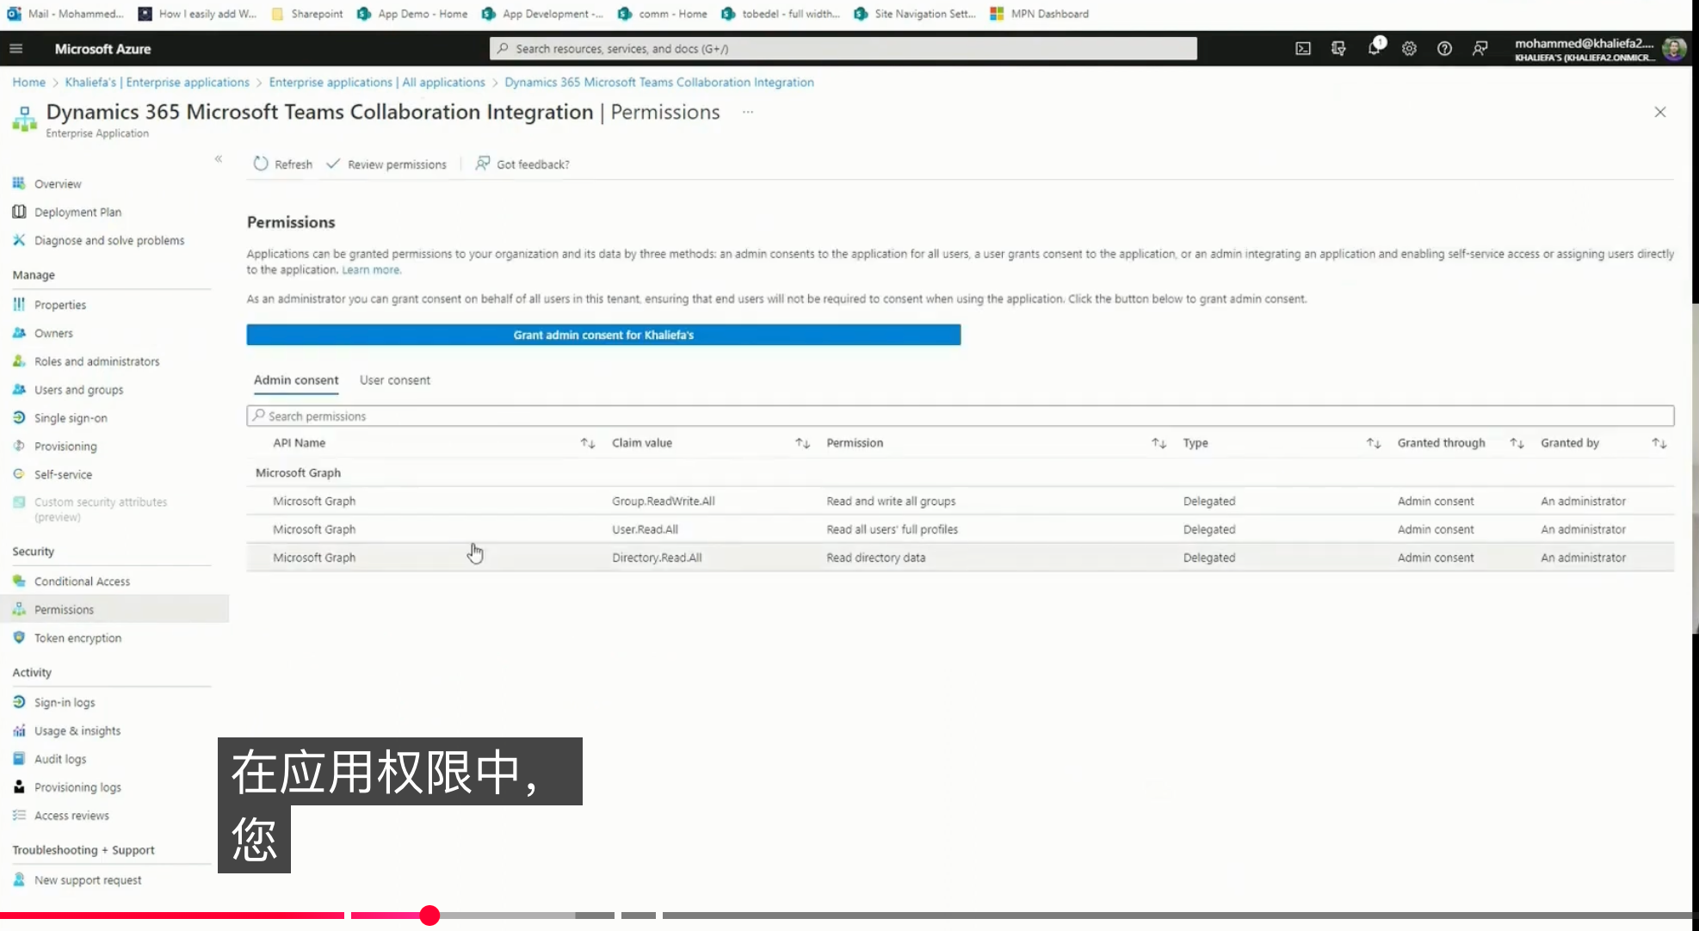This screenshot has height=931, width=1699.
Task: Click the Usage & insights chart icon
Action: pos(19,731)
